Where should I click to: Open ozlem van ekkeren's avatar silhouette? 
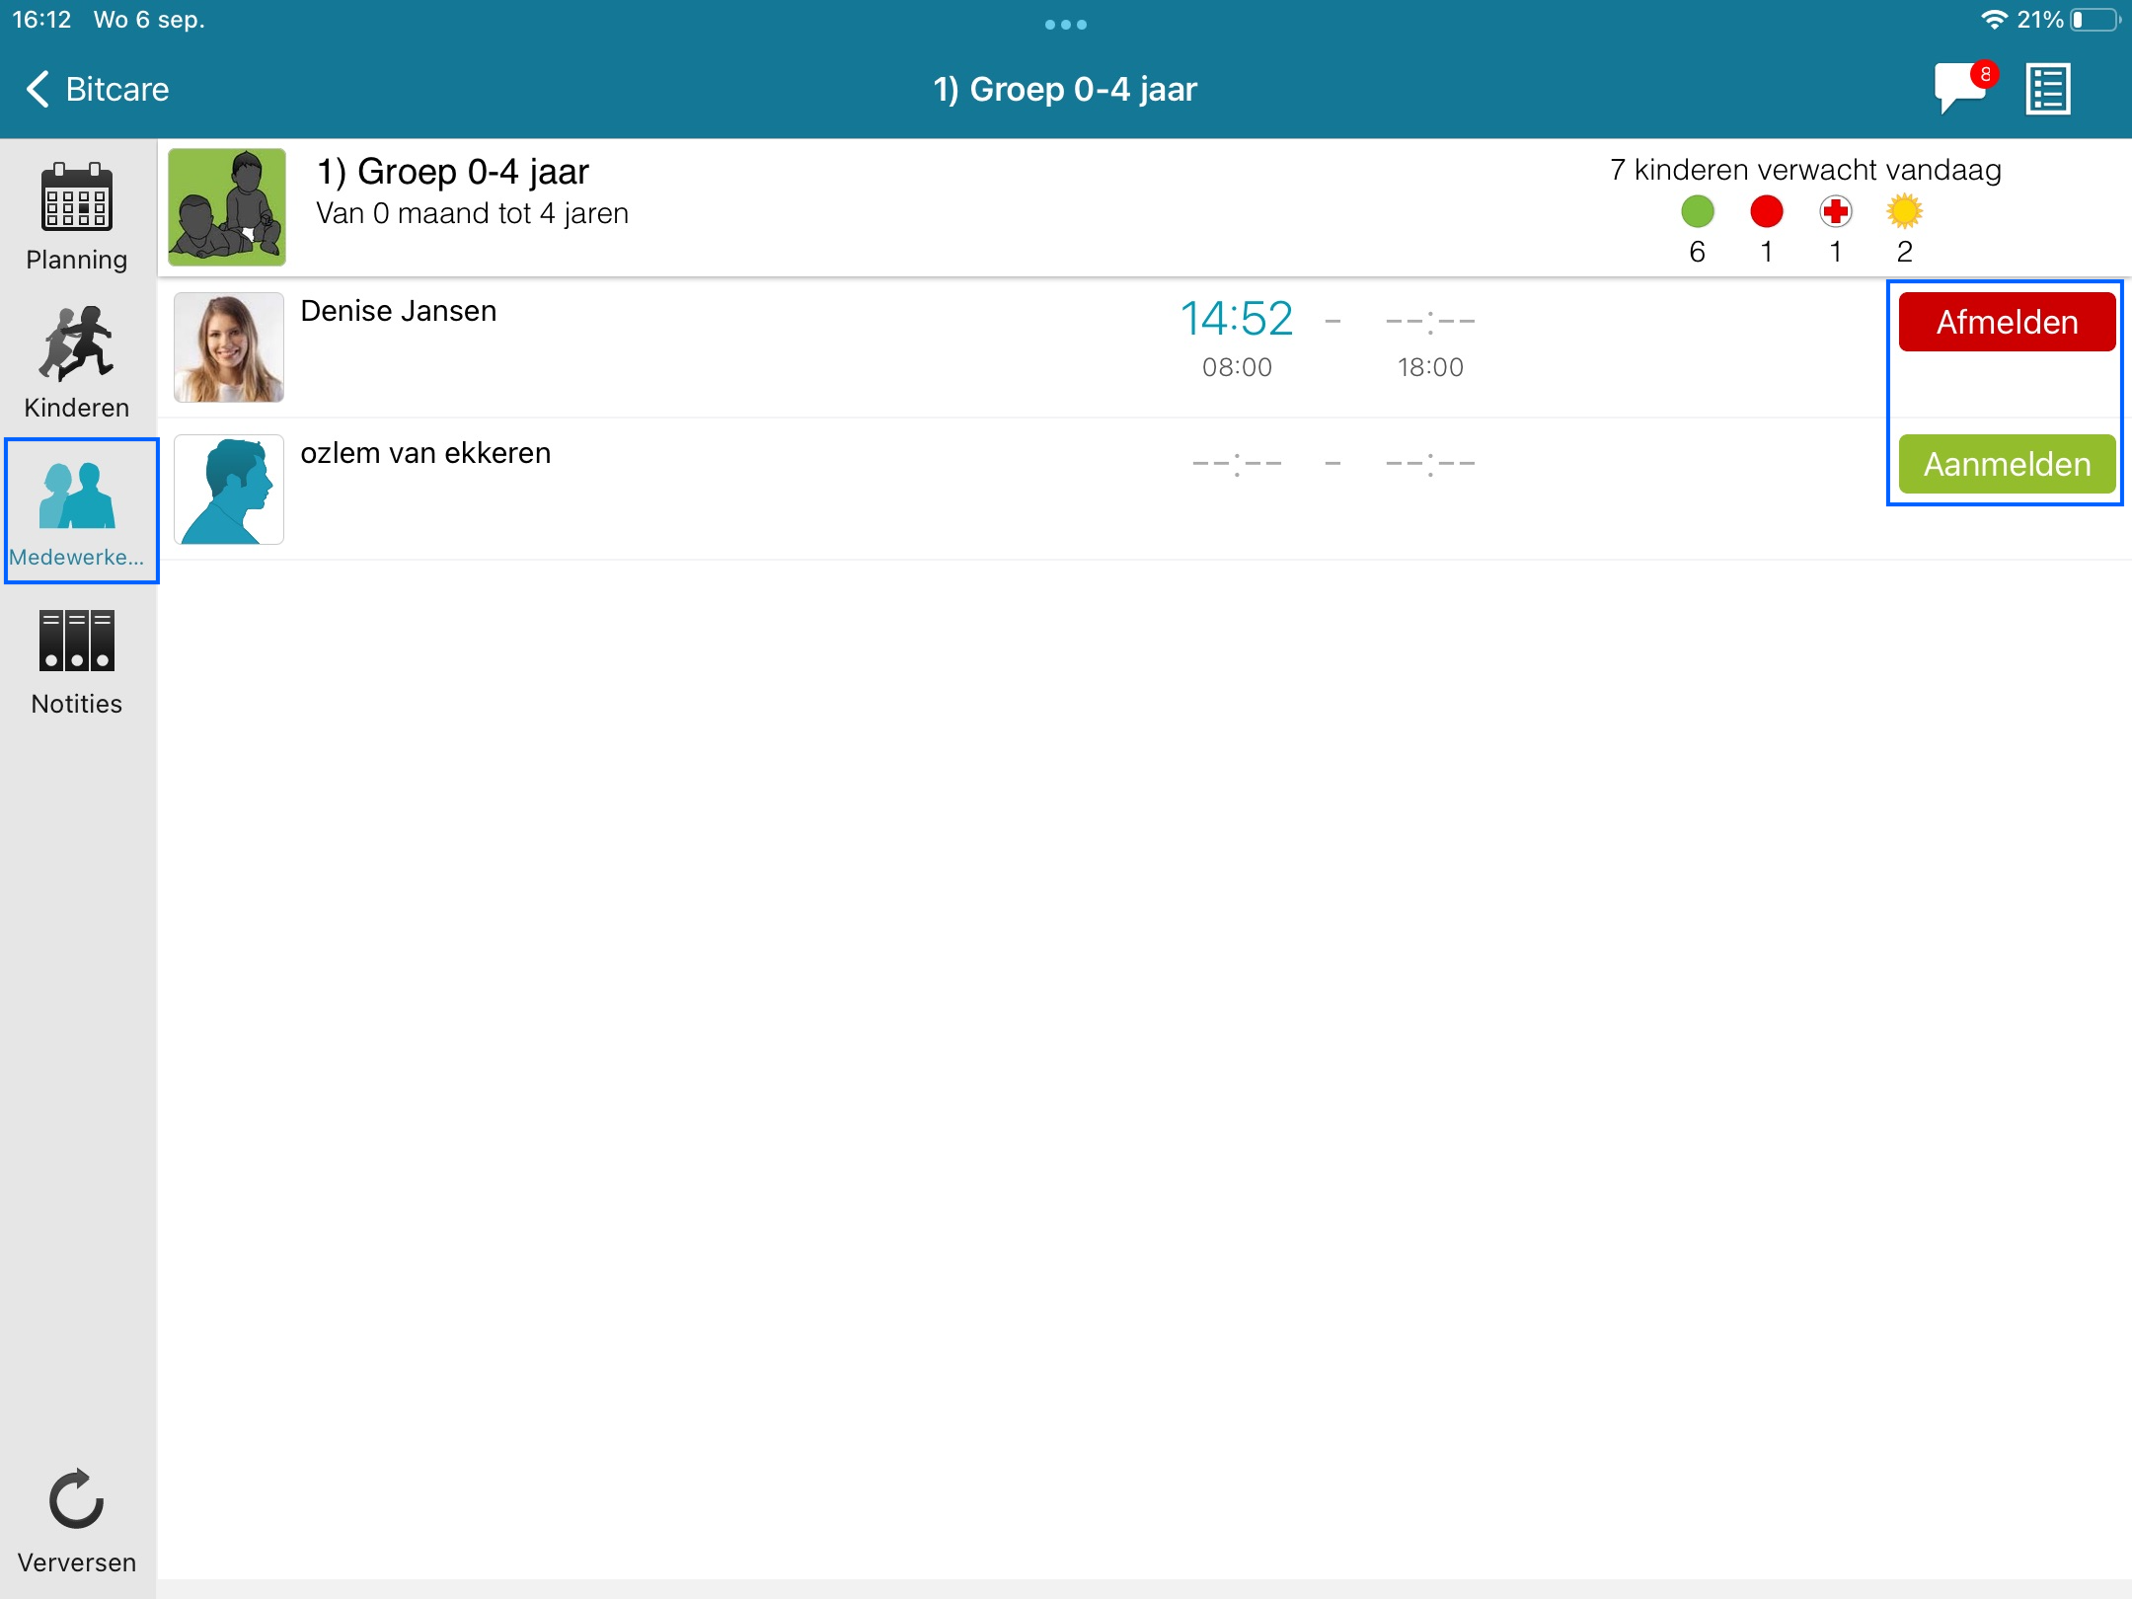(229, 490)
